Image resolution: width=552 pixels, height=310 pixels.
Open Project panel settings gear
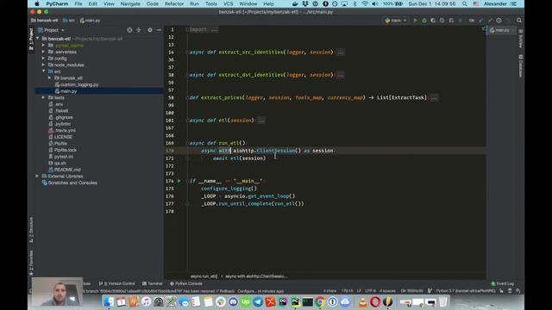(150, 30)
